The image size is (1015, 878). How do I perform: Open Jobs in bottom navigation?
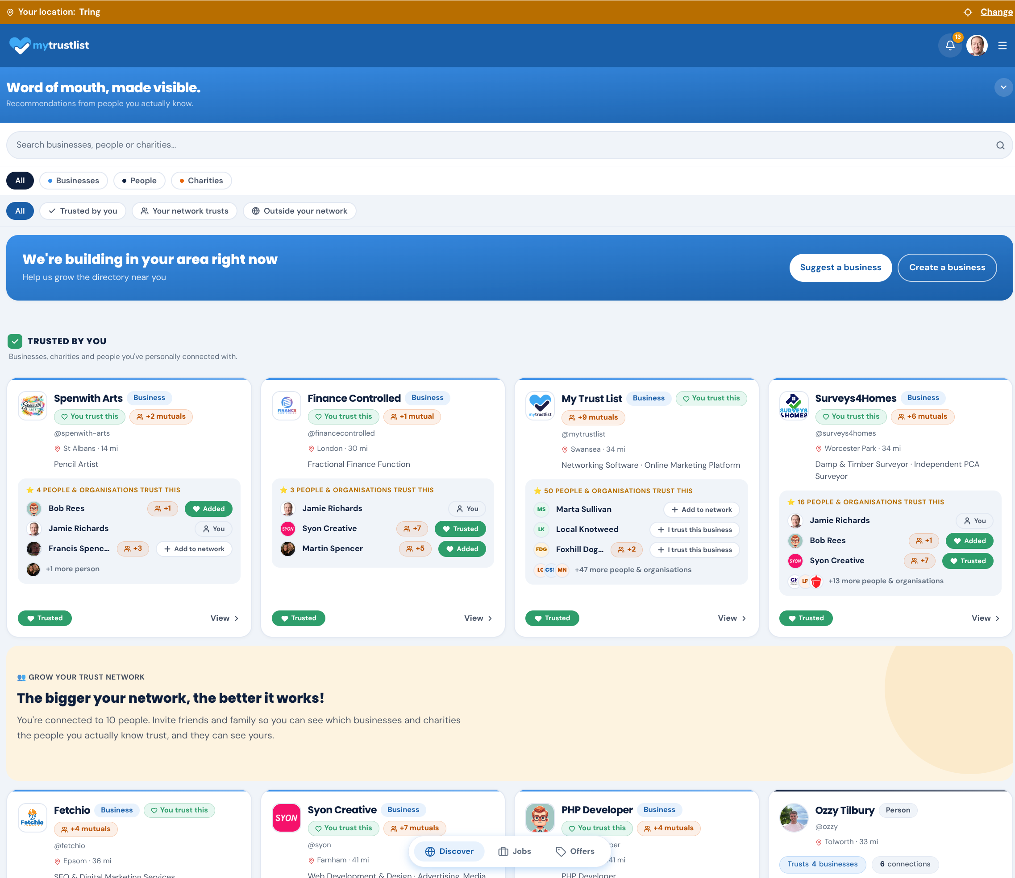pyautogui.click(x=515, y=852)
